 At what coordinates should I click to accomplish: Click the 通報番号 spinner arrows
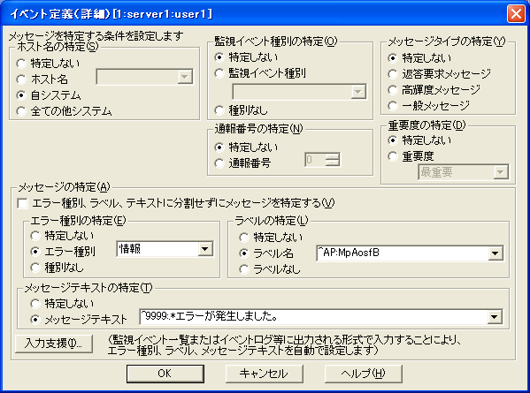[x=333, y=160]
